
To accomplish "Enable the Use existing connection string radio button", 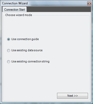I will (x=9, y=62).
